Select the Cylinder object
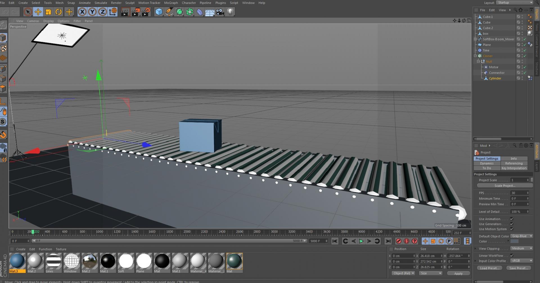This screenshot has height=283, width=540. (x=495, y=78)
